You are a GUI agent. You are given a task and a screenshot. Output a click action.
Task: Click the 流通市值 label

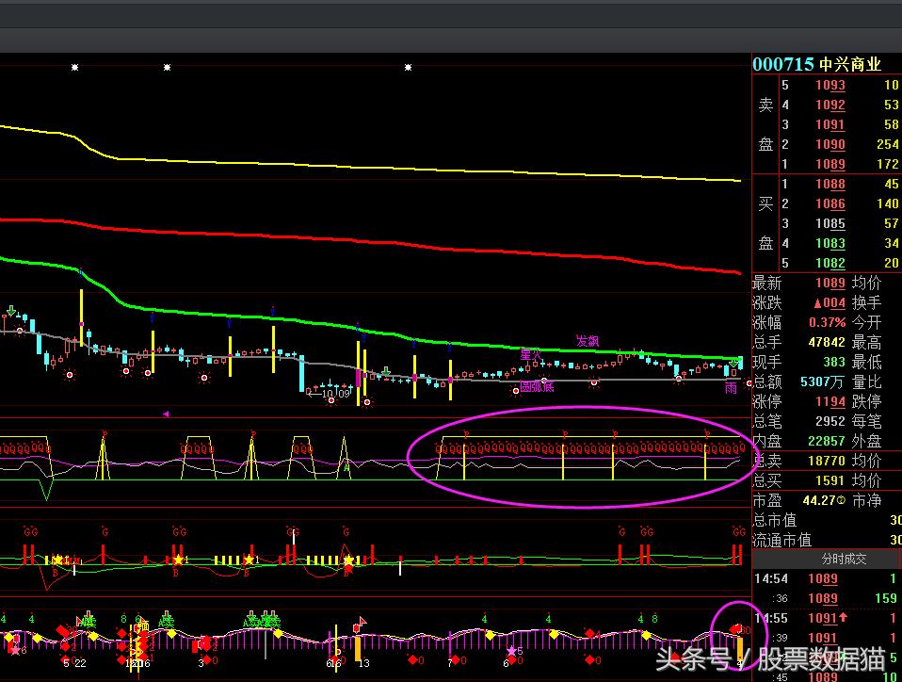(781, 540)
